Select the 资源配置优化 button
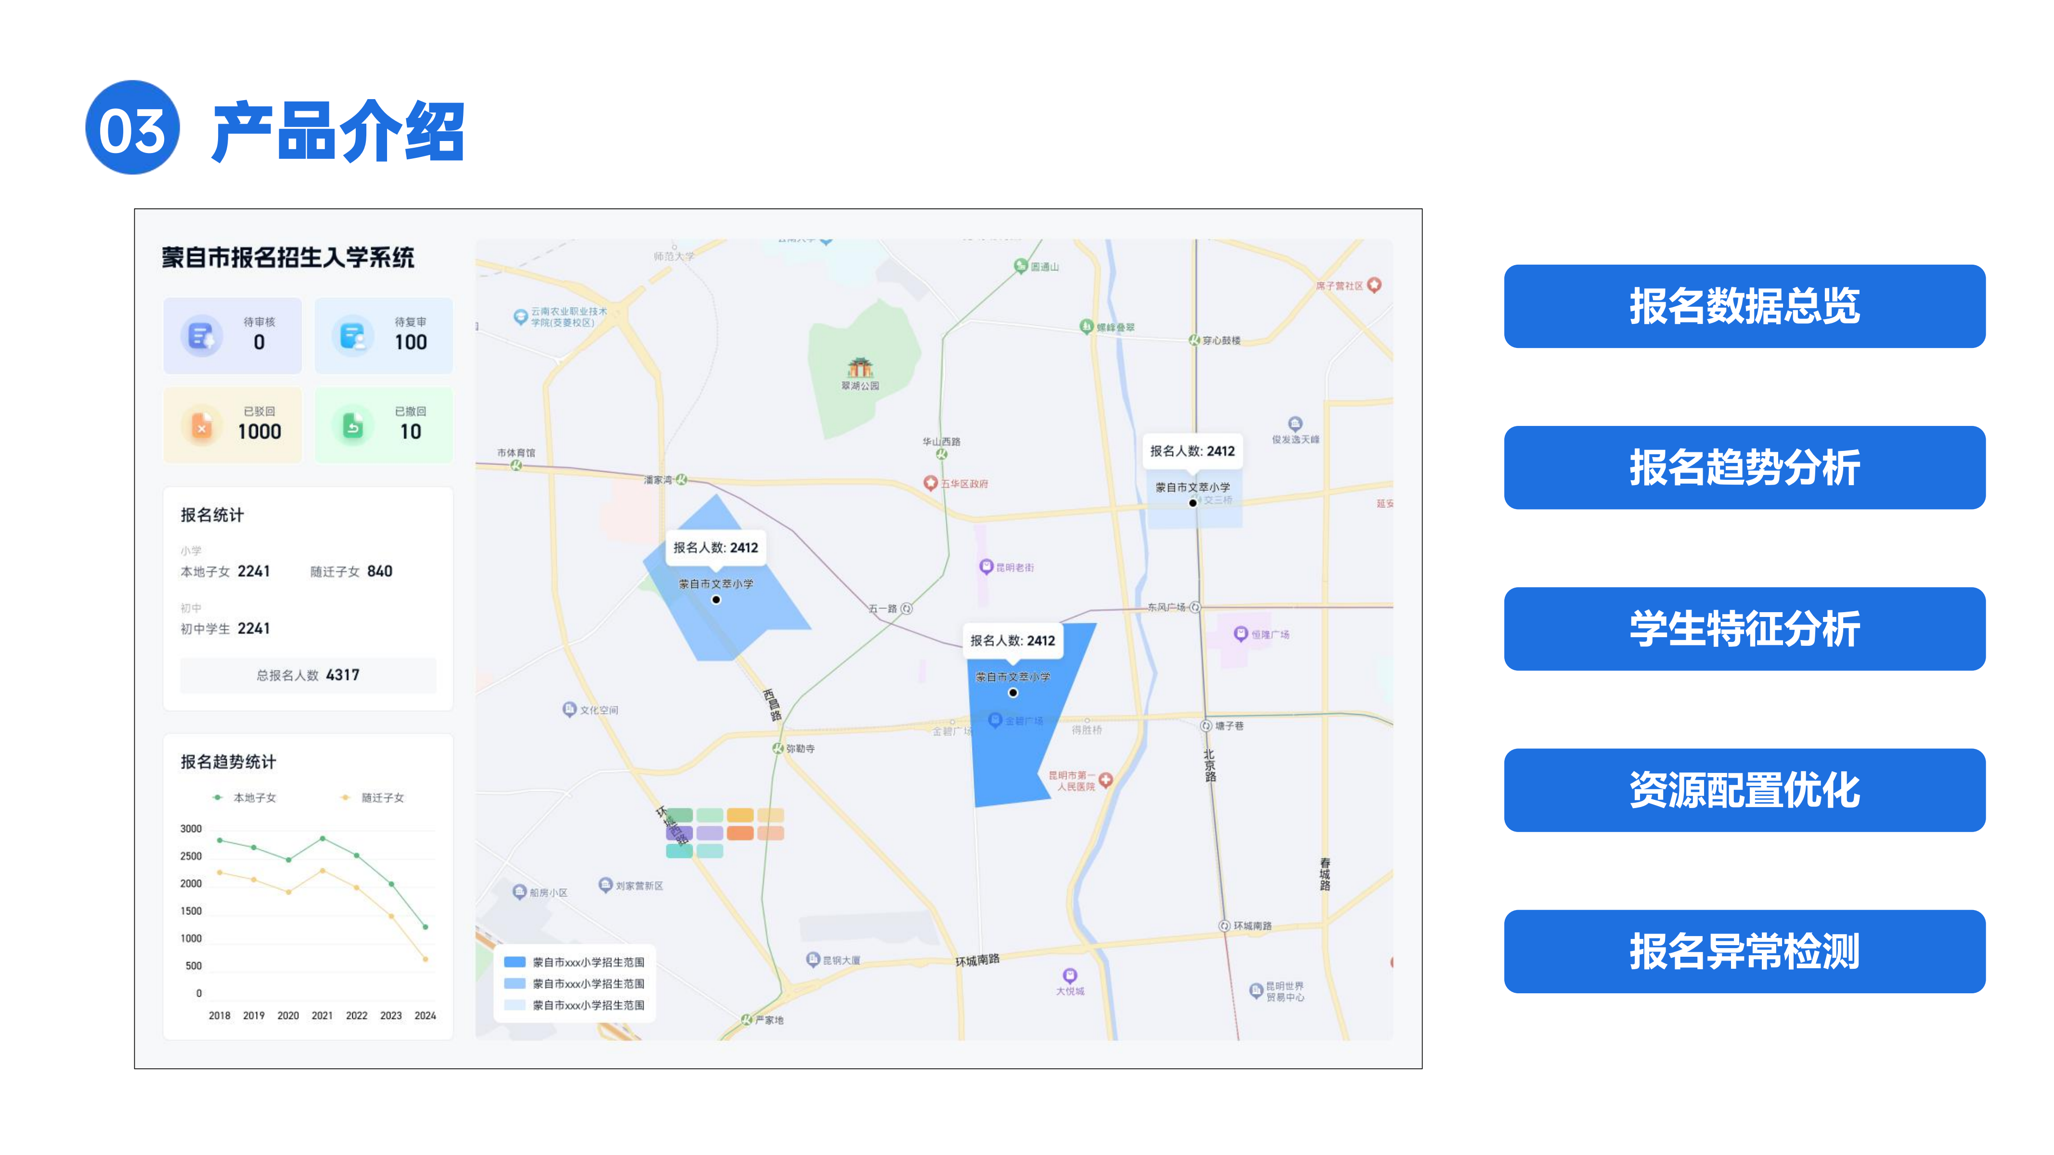This screenshot has width=2054, height=1155. pos(1744,790)
